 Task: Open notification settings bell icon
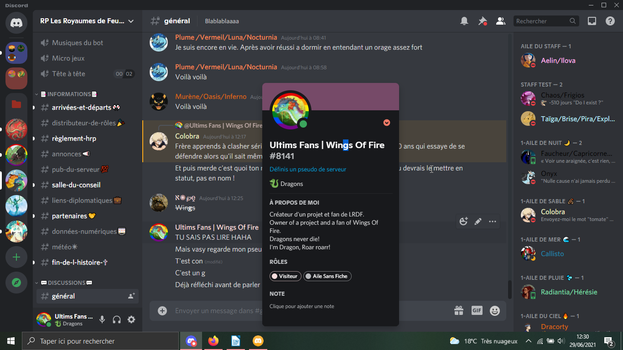coord(464,21)
